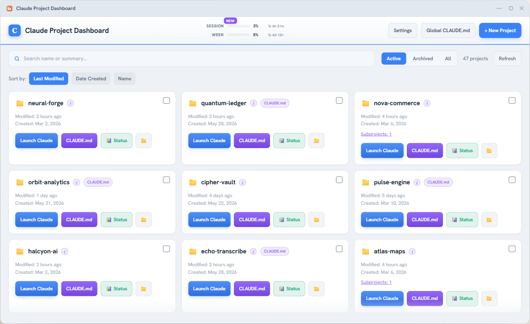Screen dimensions: 530x324
Task: Open info icon next to orbit-analytics
Action: pos(77,182)
